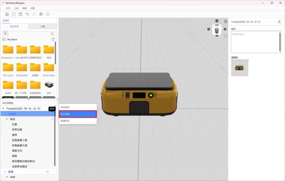This screenshot has height=181, width=285.
Task: Open More menu on highlighted metadata row
Action: point(52,114)
